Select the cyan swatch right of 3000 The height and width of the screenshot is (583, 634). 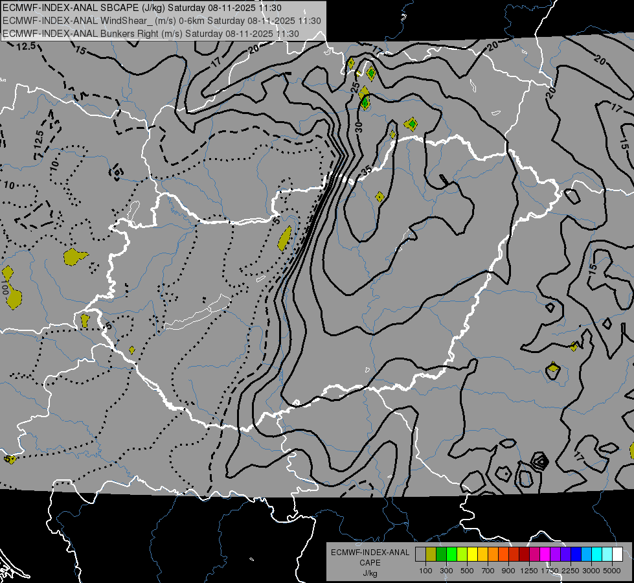[x=597, y=554]
